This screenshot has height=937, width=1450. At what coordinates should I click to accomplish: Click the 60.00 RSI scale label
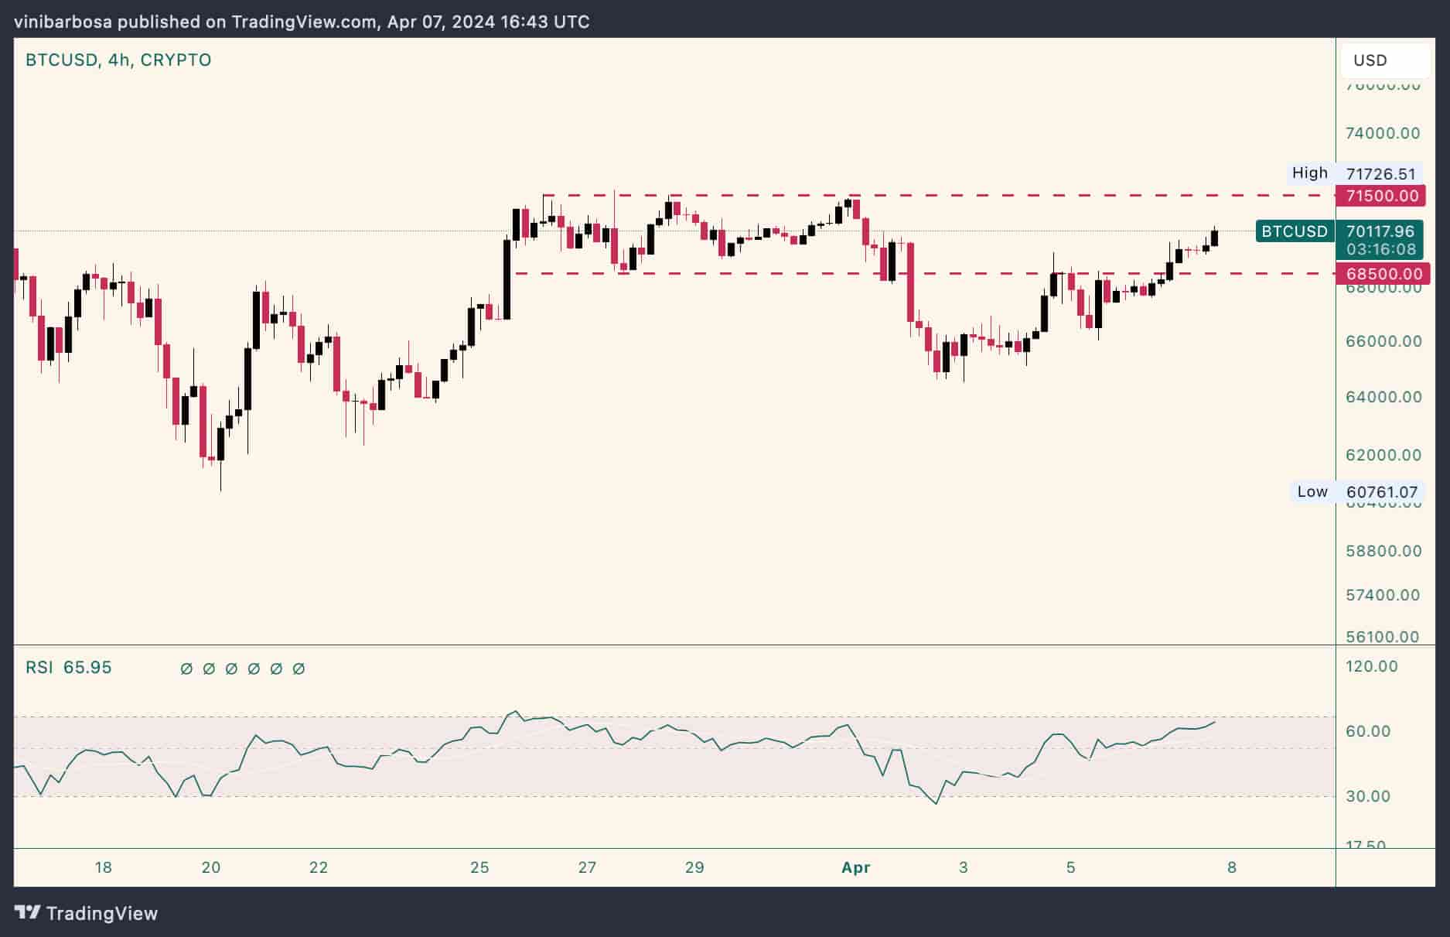1367,731
